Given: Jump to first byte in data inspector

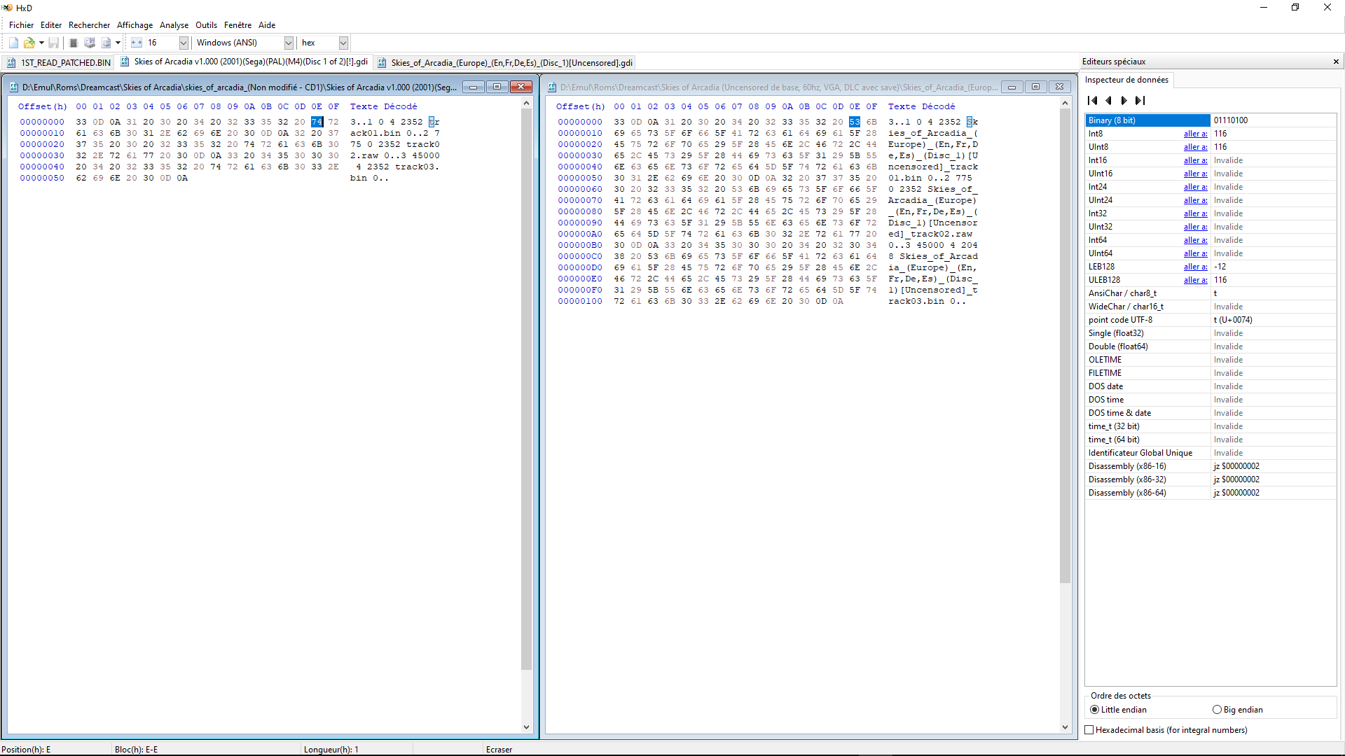Looking at the screenshot, I should pos(1092,100).
